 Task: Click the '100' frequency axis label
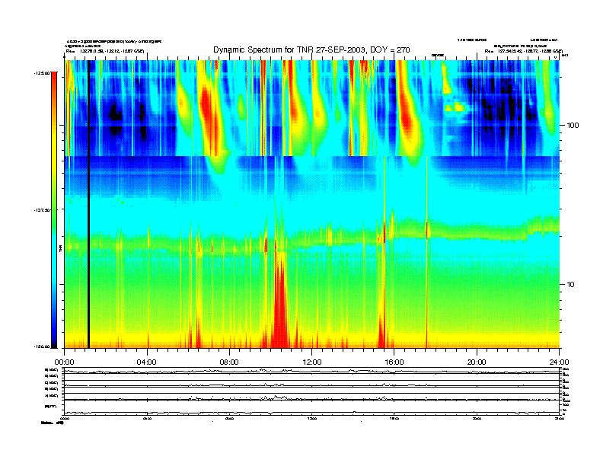573,126
